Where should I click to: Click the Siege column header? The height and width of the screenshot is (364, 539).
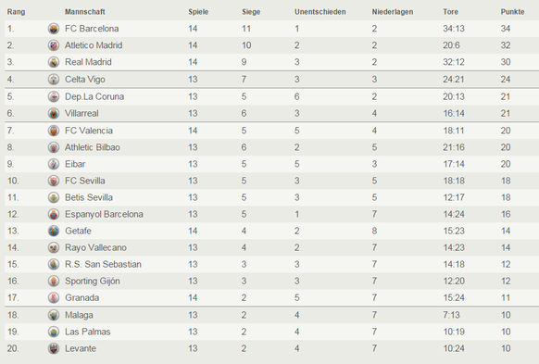click(x=251, y=12)
